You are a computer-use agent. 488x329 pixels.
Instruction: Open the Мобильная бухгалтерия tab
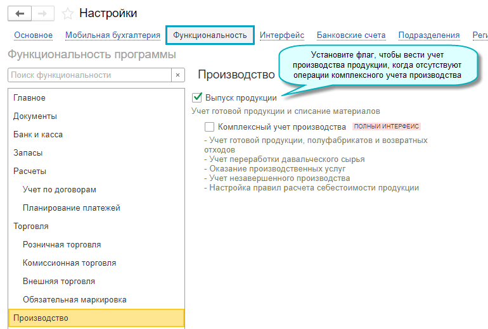(x=113, y=35)
